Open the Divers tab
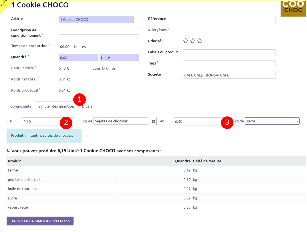Viewport: 307px width, 232px height. coord(88,106)
